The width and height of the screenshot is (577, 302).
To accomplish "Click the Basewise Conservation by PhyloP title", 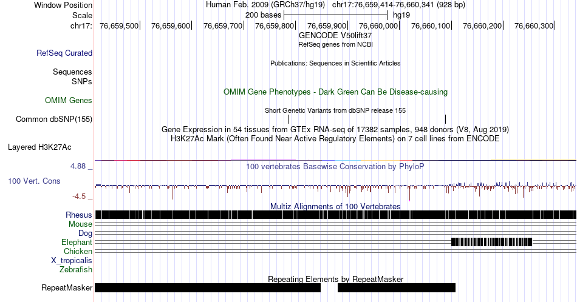I will tap(335, 166).
